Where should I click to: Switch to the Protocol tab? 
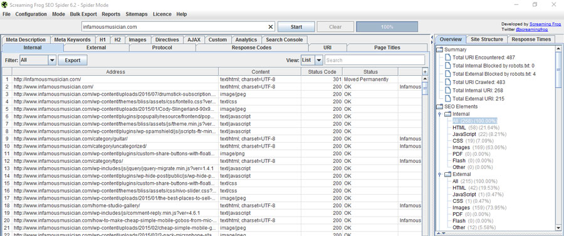pyautogui.click(x=162, y=48)
